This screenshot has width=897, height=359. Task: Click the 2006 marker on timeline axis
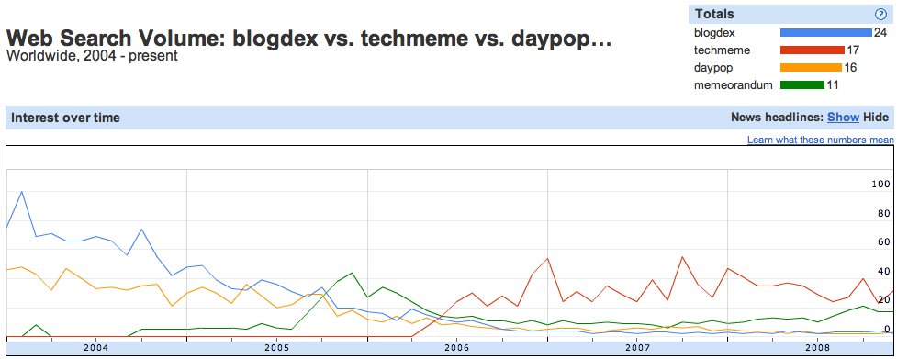point(456,348)
